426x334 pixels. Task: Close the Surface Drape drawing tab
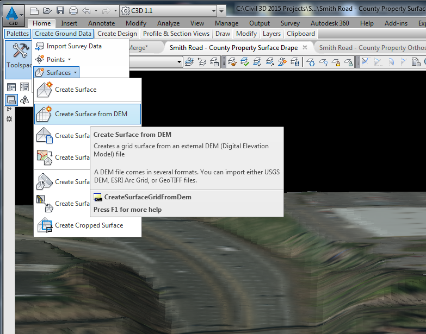tap(305, 47)
